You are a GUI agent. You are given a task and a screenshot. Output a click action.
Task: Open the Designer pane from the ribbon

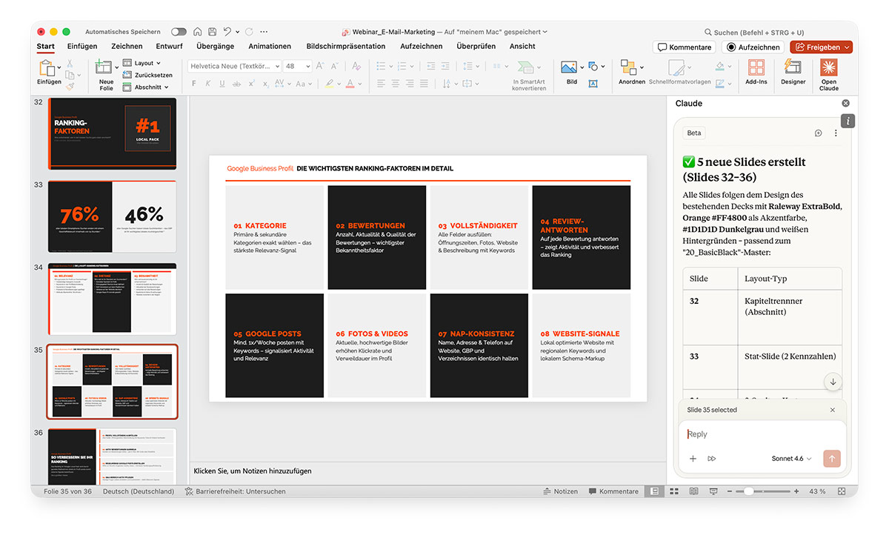[x=793, y=73]
